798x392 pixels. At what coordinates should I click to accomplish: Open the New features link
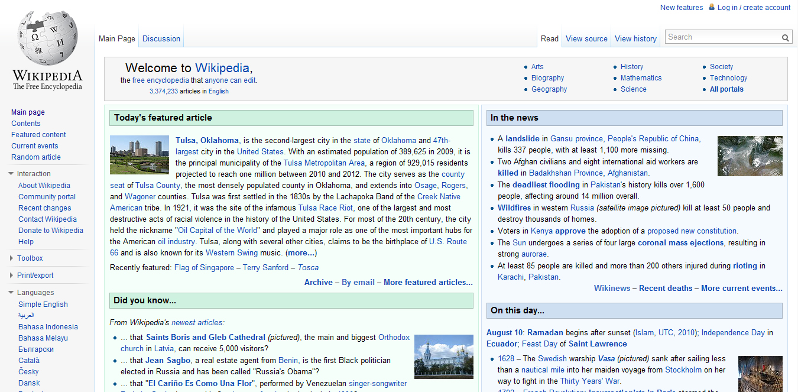(682, 8)
